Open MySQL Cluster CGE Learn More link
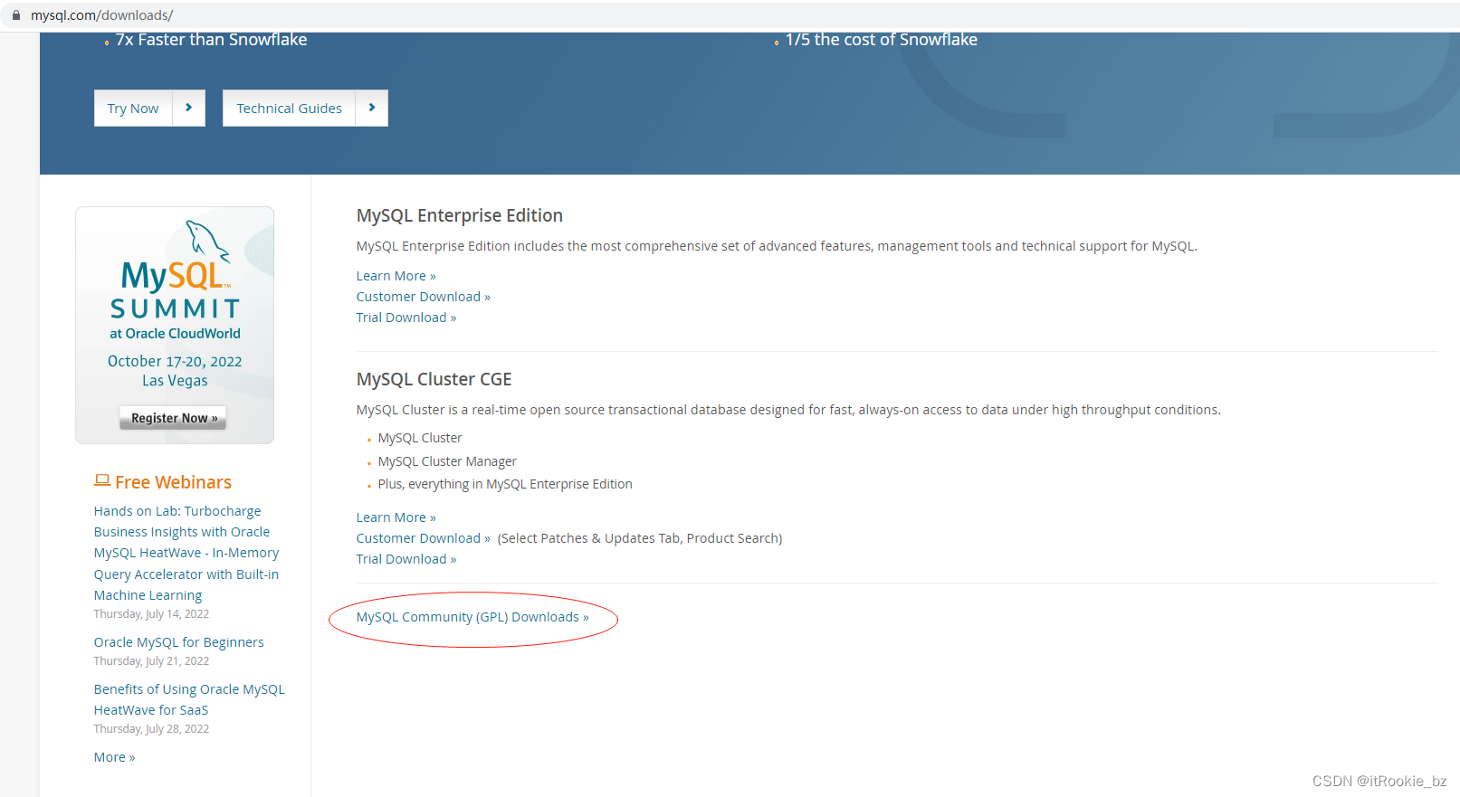 [x=396, y=517]
